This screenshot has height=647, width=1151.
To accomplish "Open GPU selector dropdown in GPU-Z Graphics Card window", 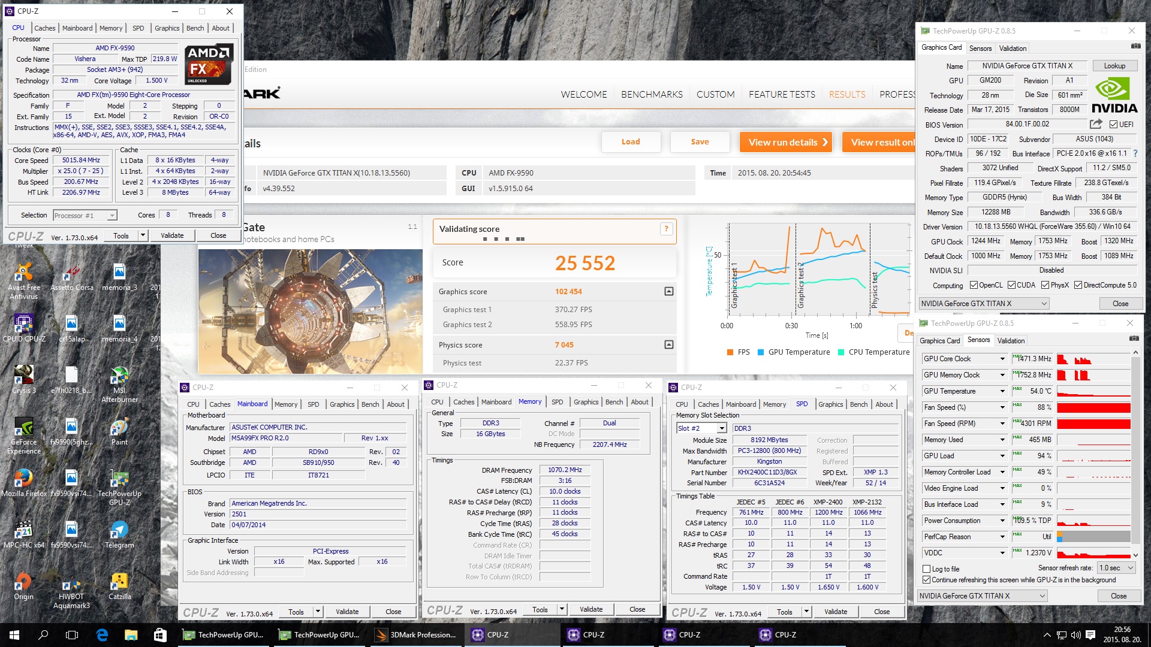I will pos(984,304).
